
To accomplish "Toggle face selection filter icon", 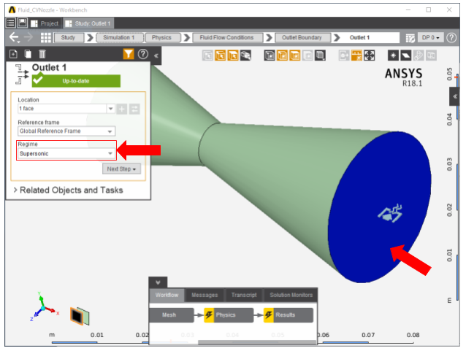I will click(221, 55).
